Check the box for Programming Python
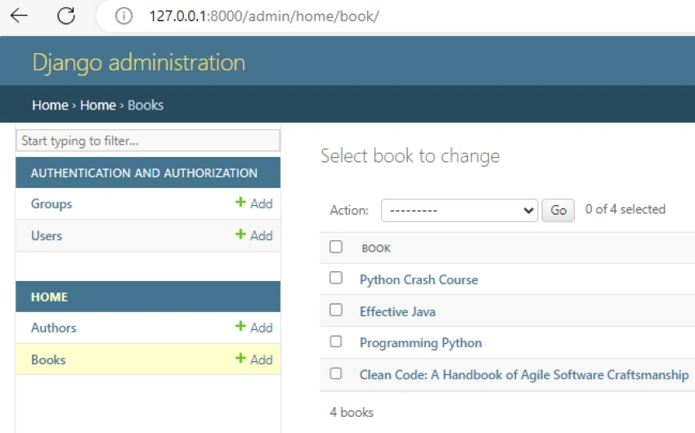Screen dimensions: 695x433 click(336, 341)
